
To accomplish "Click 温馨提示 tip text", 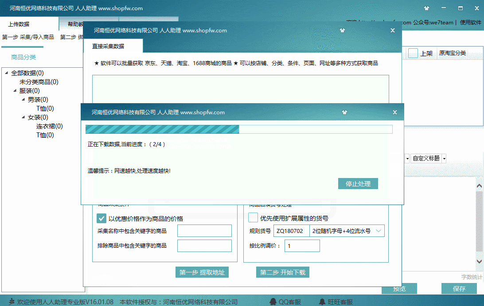I will pos(129,170).
